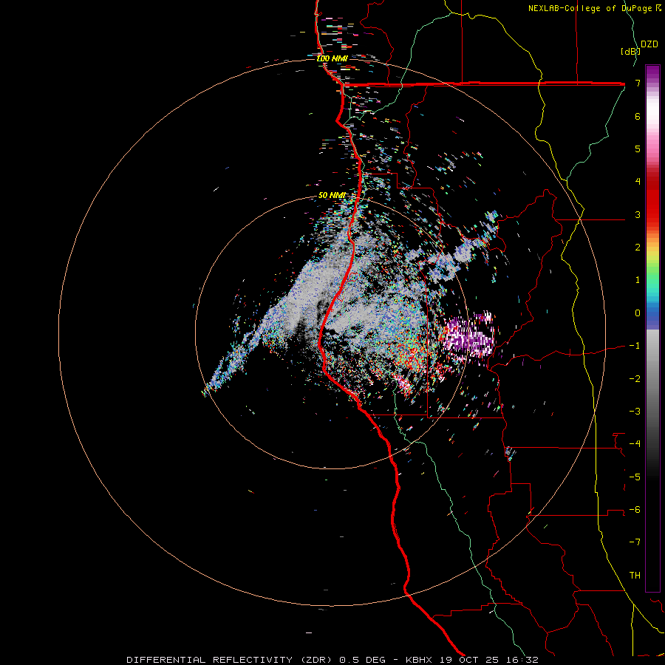Screen dimensions: 665x665
Task: Click the 5 value on color scale
Action: click(638, 149)
